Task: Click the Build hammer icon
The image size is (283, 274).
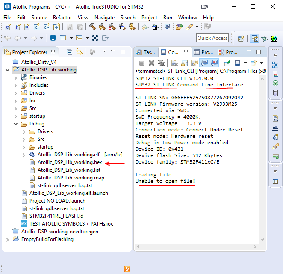Action: (93, 27)
